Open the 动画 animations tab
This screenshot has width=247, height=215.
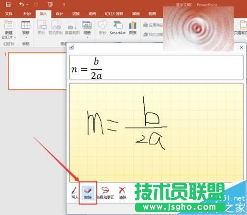92,14
